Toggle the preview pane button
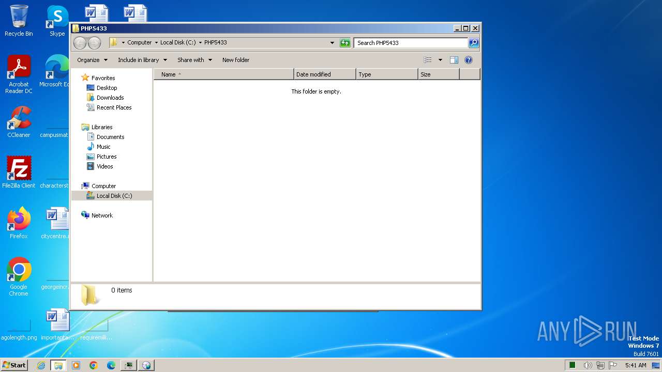Screen dimensions: 662x372 pos(454,60)
